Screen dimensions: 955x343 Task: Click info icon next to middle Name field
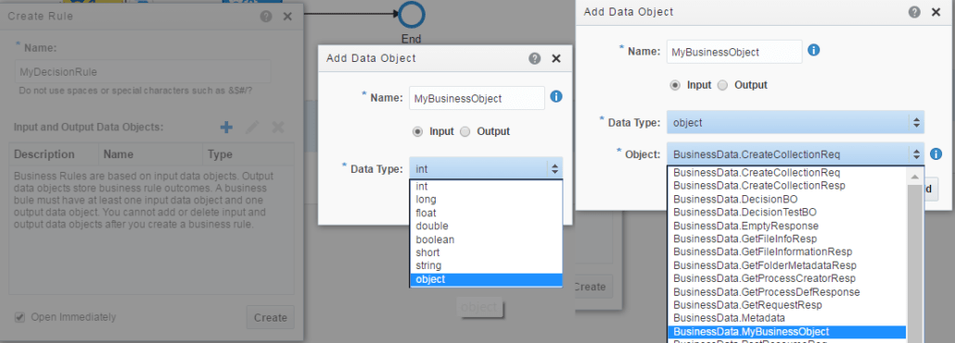pos(556,96)
